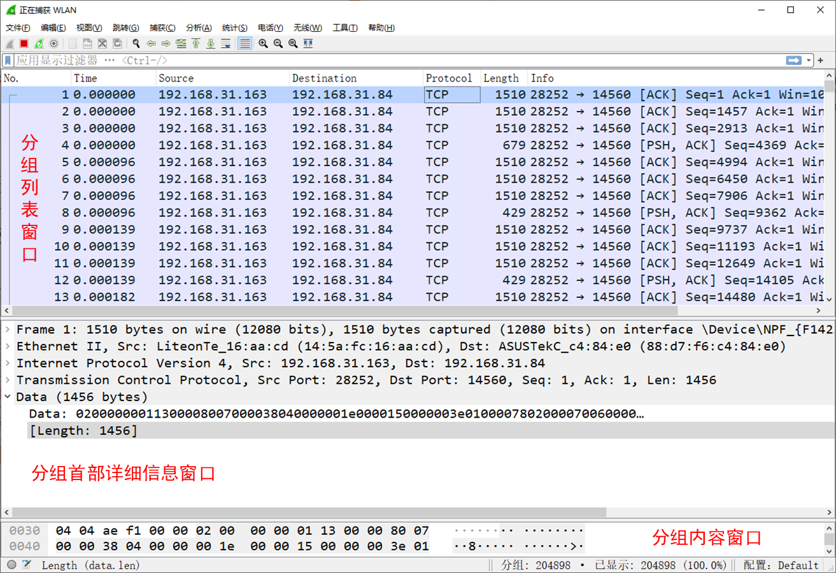Open the 无线(W) menu
Image resolution: width=836 pixels, height=573 pixels.
click(x=308, y=28)
